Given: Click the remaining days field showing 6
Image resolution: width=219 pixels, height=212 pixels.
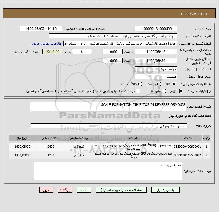Looking at the screenshot, I should coord(82,52).
